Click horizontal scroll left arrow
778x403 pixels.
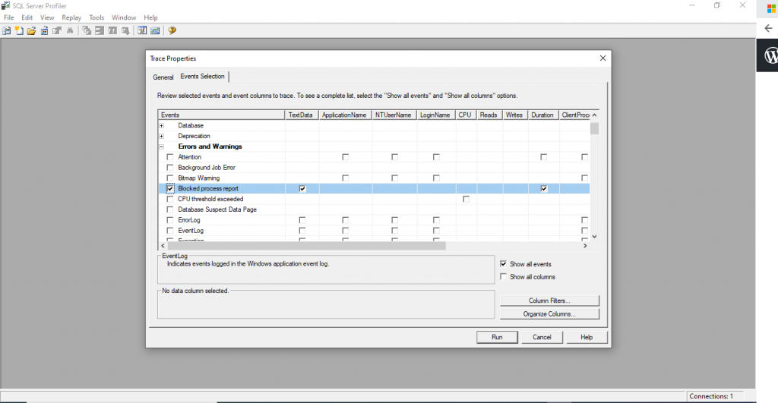tap(163, 245)
